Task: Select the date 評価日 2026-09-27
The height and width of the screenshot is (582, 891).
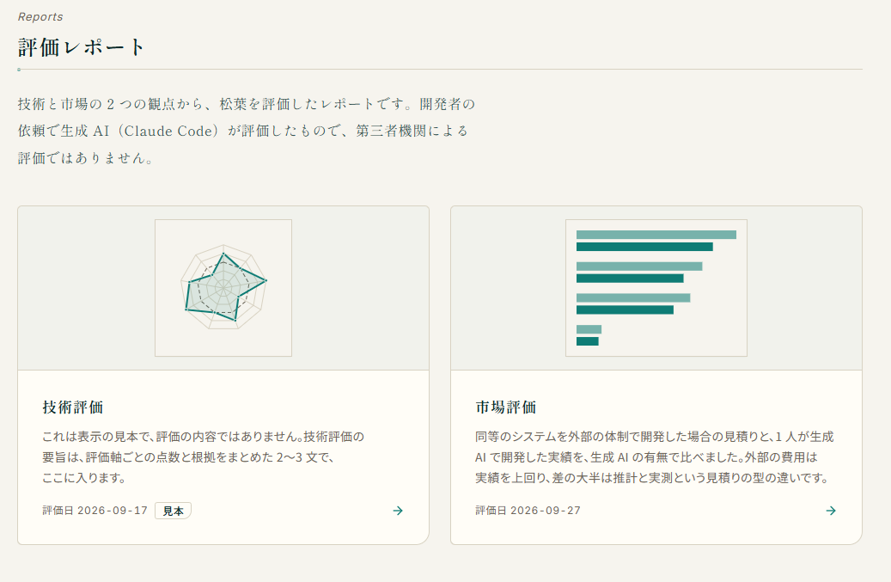Action: [x=528, y=511]
